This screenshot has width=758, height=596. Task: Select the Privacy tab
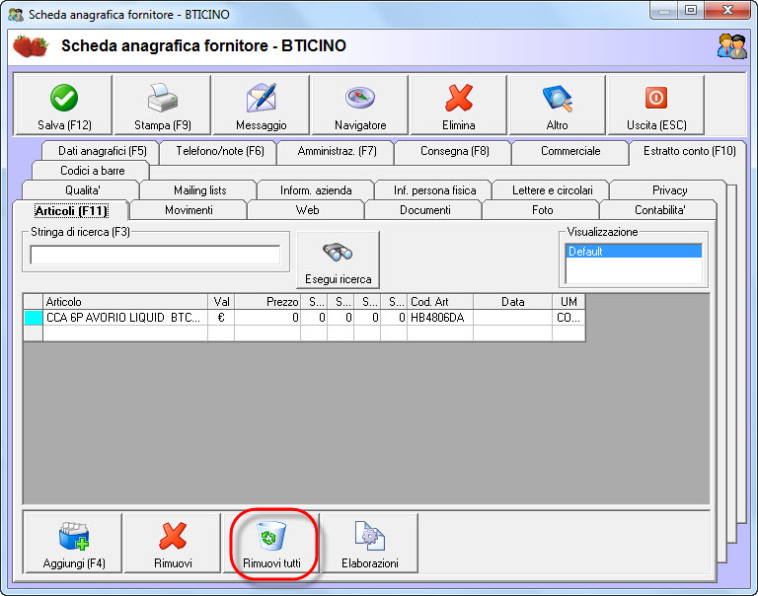tap(669, 190)
